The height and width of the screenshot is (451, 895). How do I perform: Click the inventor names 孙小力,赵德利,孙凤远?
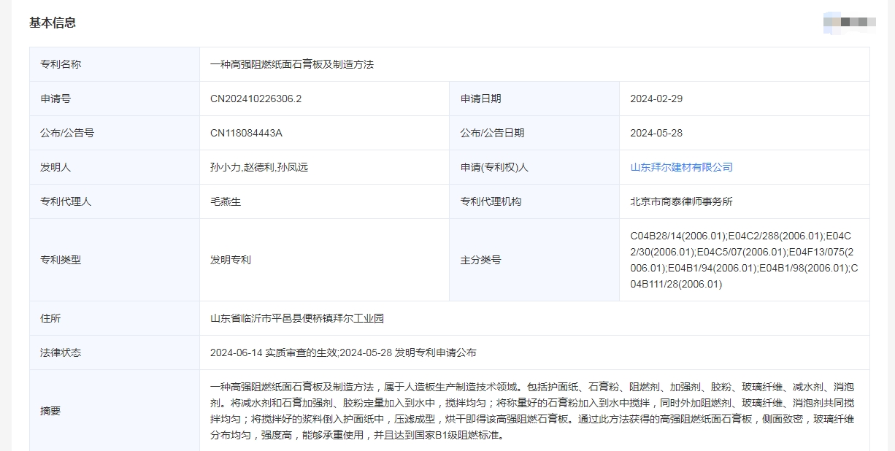point(259,167)
